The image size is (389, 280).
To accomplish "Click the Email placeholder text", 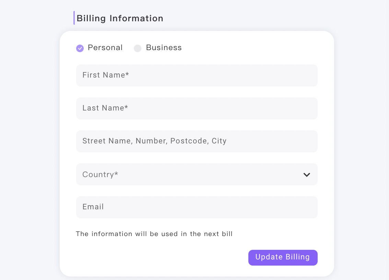I will pyautogui.click(x=93, y=207).
